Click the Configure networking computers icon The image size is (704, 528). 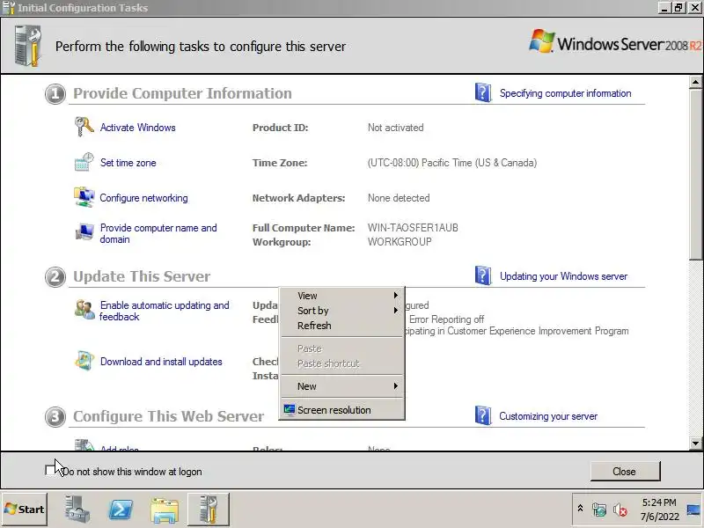(x=84, y=197)
